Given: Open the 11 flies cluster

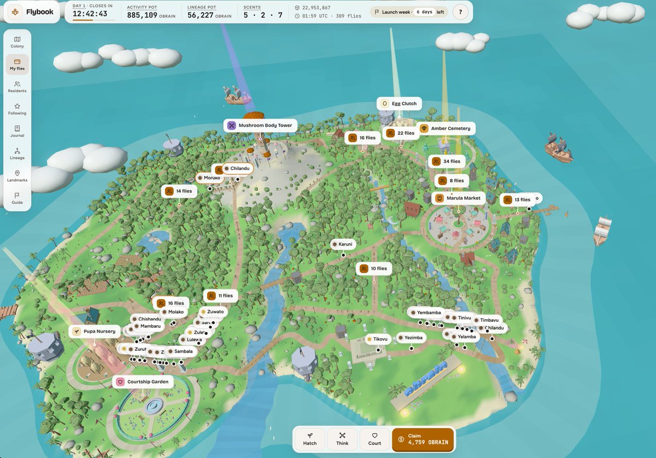Looking at the screenshot, I should pyautogui.click(x=220, y=296).
